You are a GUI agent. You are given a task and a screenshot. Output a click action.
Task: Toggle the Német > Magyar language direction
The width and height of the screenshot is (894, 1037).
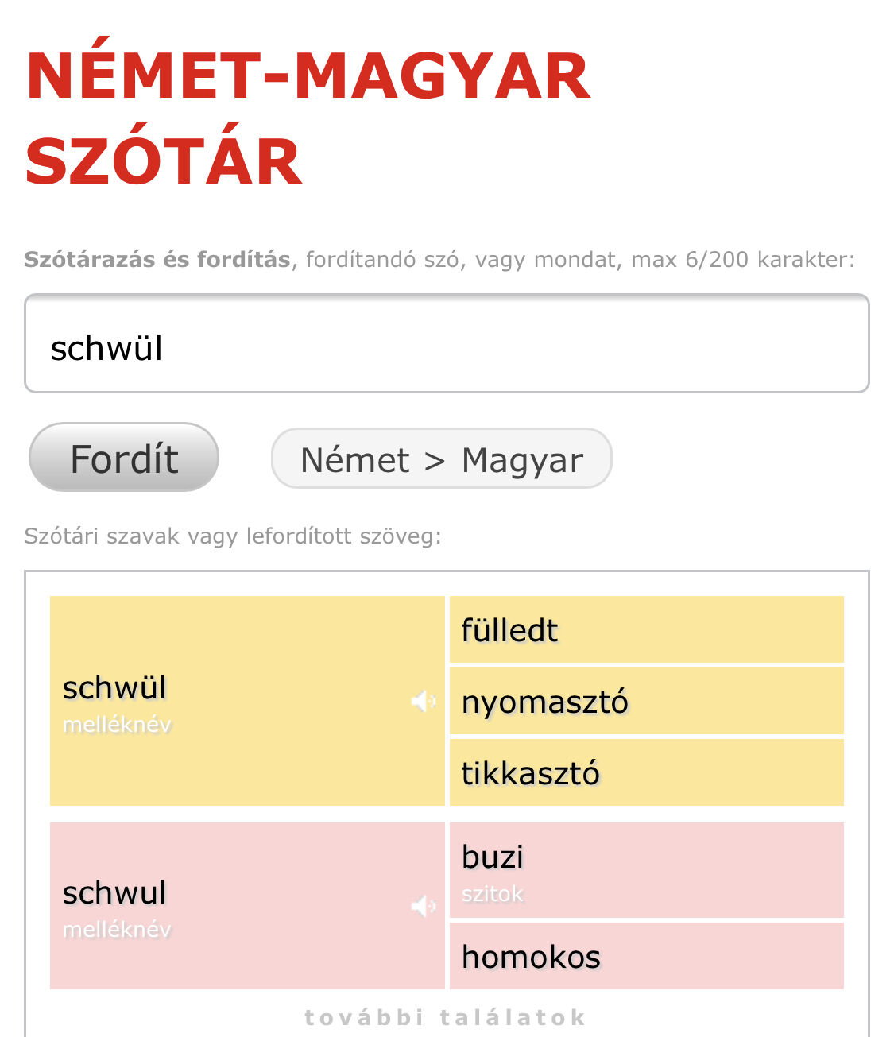tap(441, 459)
